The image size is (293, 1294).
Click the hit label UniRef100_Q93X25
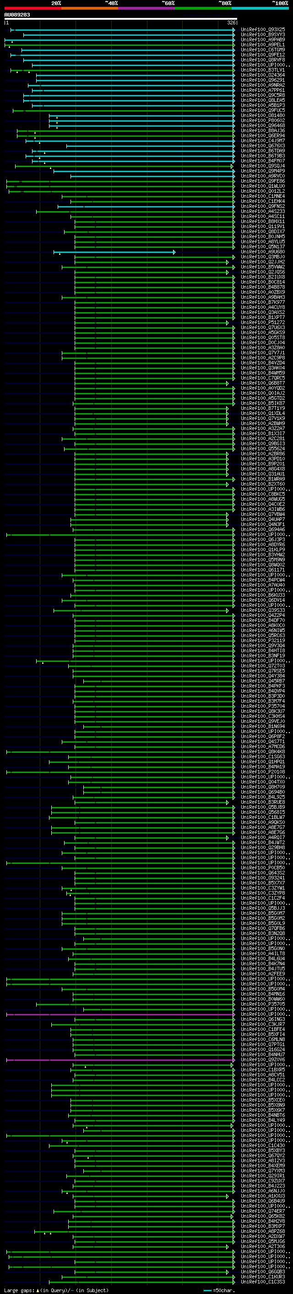coord(263,30)
